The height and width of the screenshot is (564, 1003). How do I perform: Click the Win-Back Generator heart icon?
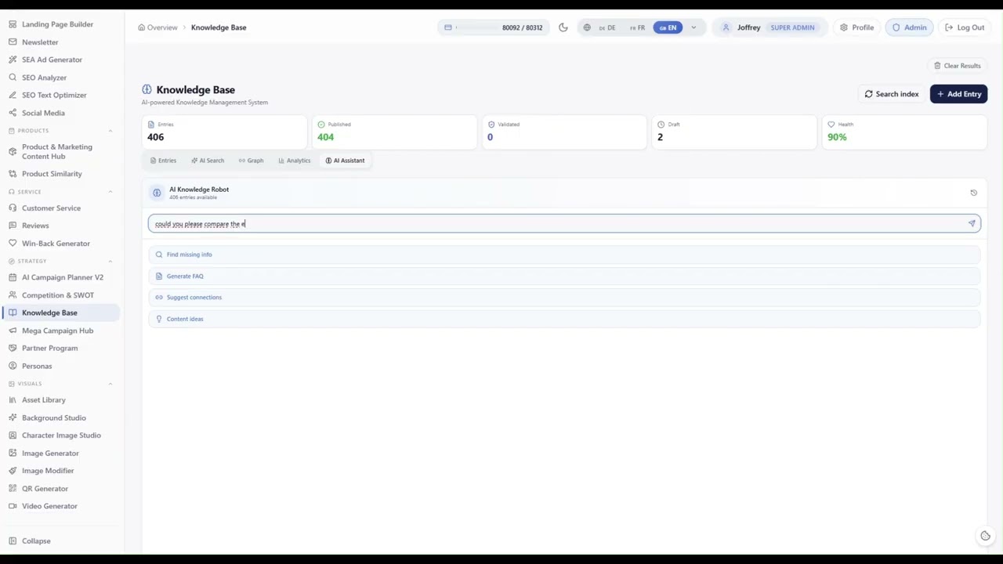(13, 243)
